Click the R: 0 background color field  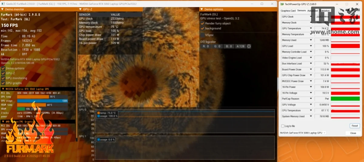pyautogui.click(x=206, y=46)
